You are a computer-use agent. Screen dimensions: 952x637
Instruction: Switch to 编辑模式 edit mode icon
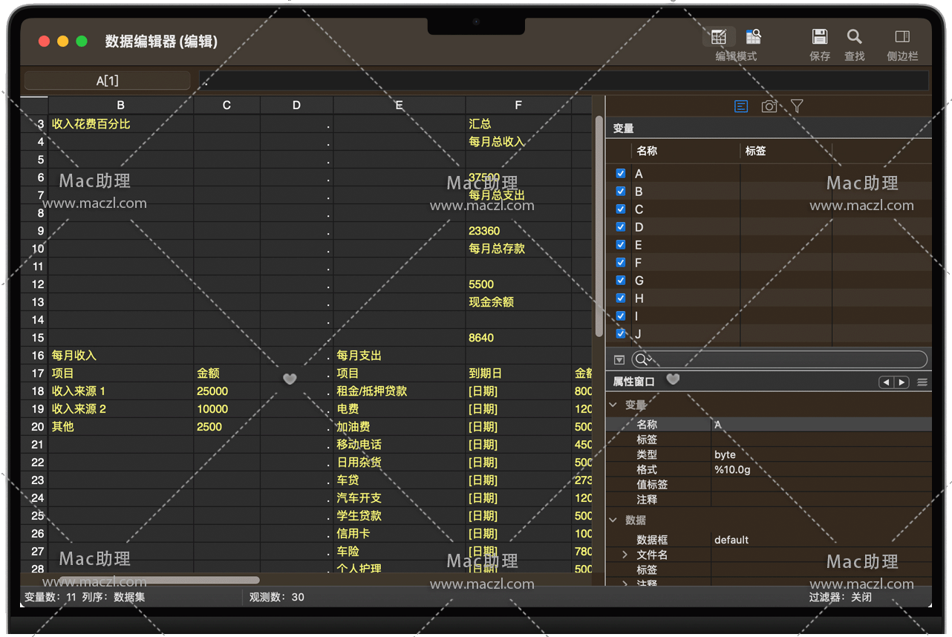719,37
